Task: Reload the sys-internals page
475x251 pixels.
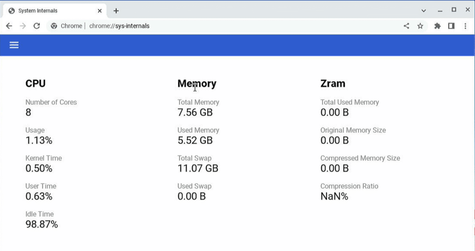Action: [x=37, y=26]
